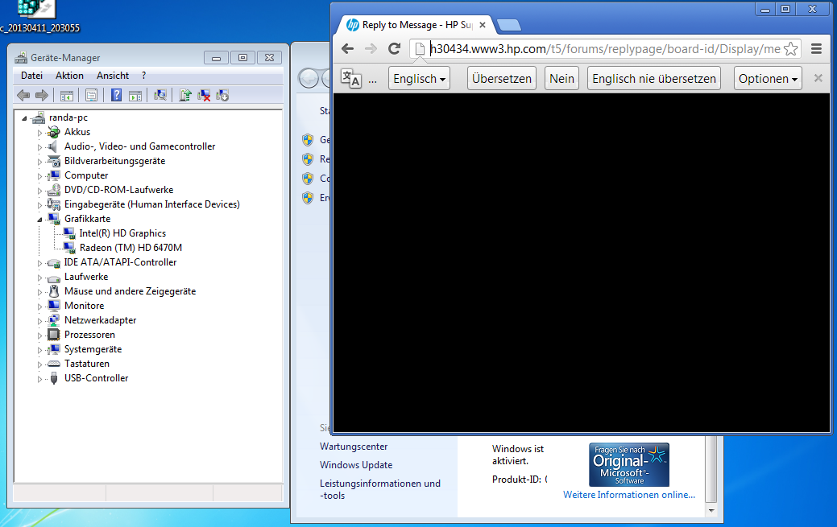Open Wartungscenter link in System window
Image resolution: width=837 pixels, height=527 pixels.
(354, 447)
